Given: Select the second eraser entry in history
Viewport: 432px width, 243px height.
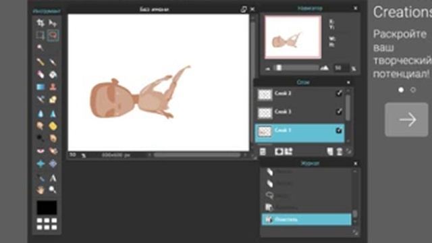Looking at the screenshot, I should click(306, 184).
